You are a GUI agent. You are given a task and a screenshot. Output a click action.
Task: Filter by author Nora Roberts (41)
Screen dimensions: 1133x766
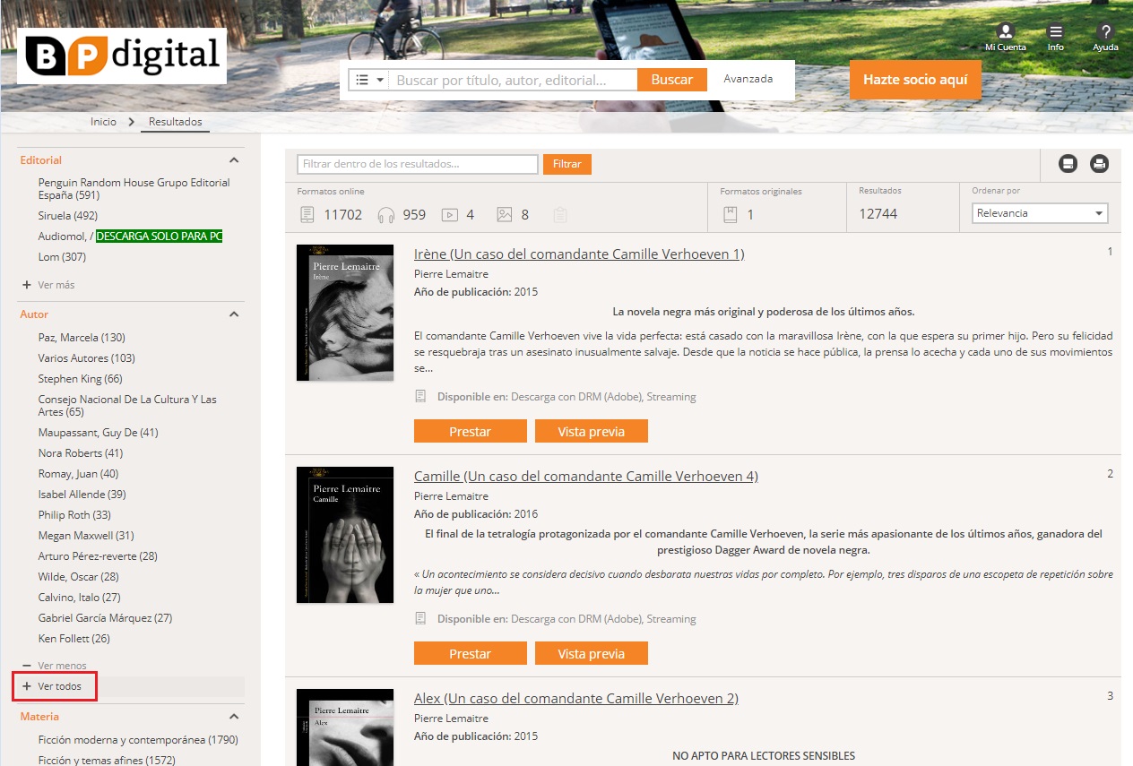point(81,453)
